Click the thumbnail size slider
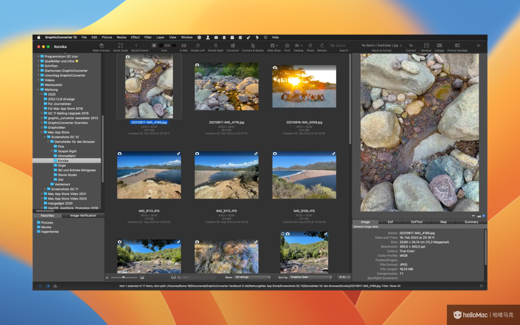 (x=123, y=277)
